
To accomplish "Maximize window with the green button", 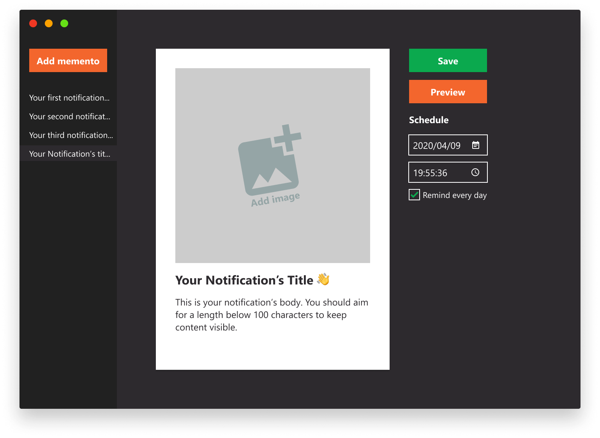I will 64,23.
